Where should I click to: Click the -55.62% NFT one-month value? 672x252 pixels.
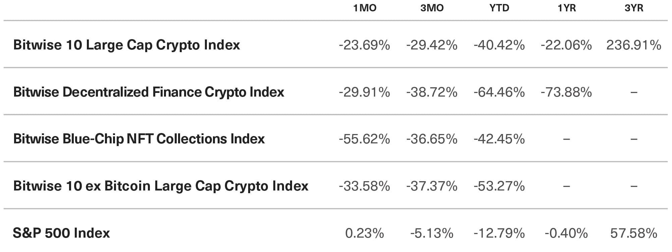(365, 139)
